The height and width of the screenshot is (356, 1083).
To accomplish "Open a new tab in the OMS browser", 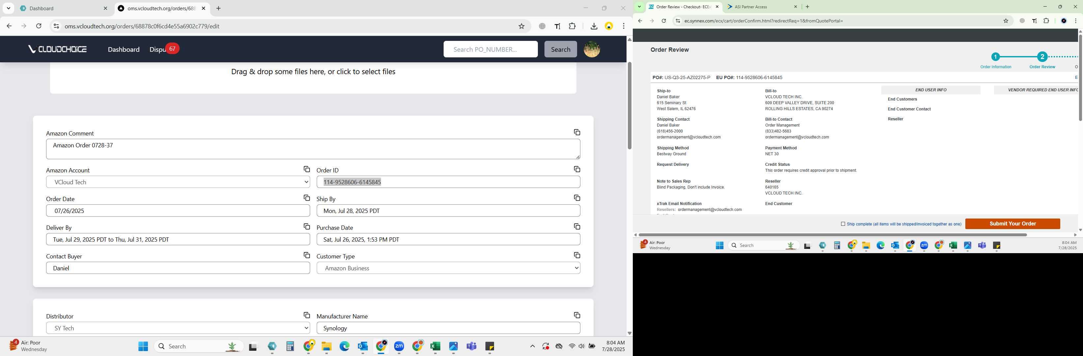I will click(218, 9).
